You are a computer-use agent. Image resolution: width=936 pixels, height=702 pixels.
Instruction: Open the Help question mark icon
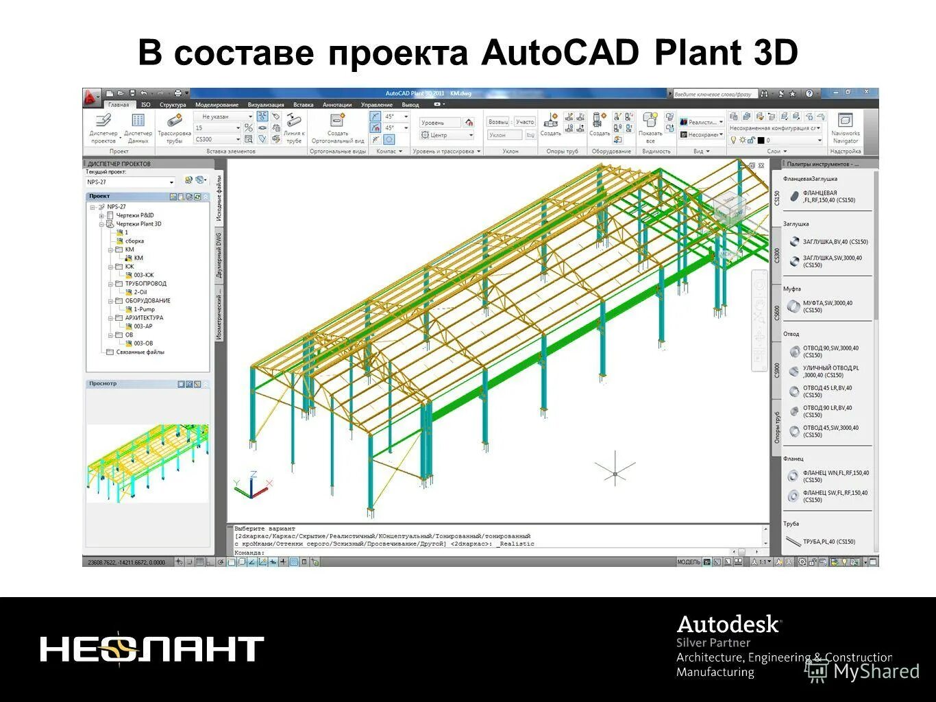click(809, 93)
